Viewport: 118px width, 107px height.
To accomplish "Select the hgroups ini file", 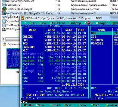I will [x=54, y=71].
